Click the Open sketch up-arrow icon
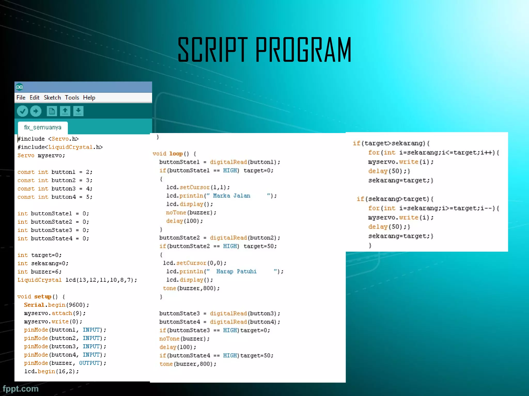The image size is (529, 396). (65, 111)
